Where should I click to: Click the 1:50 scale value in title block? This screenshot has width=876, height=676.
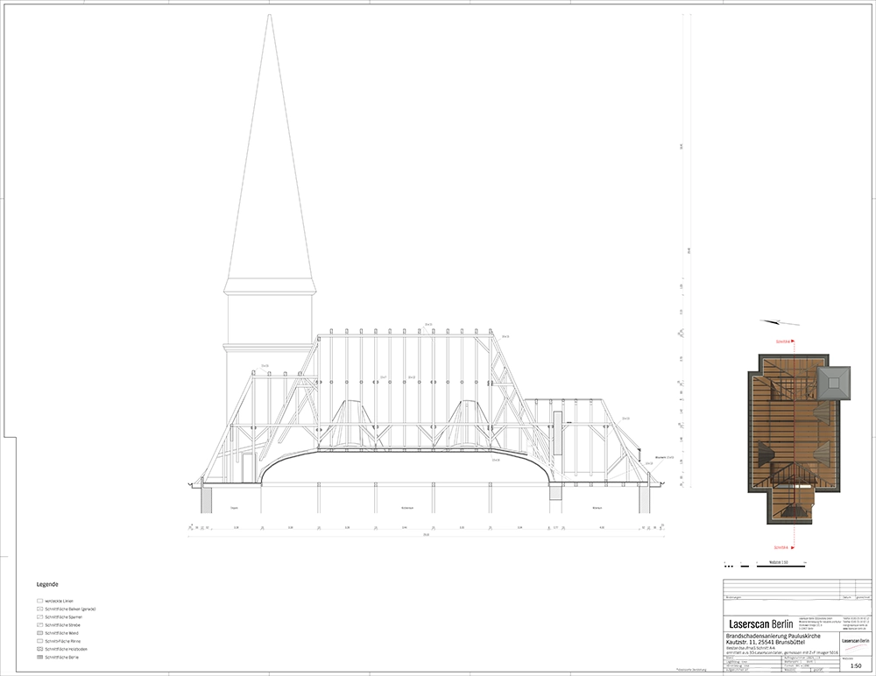855,665
